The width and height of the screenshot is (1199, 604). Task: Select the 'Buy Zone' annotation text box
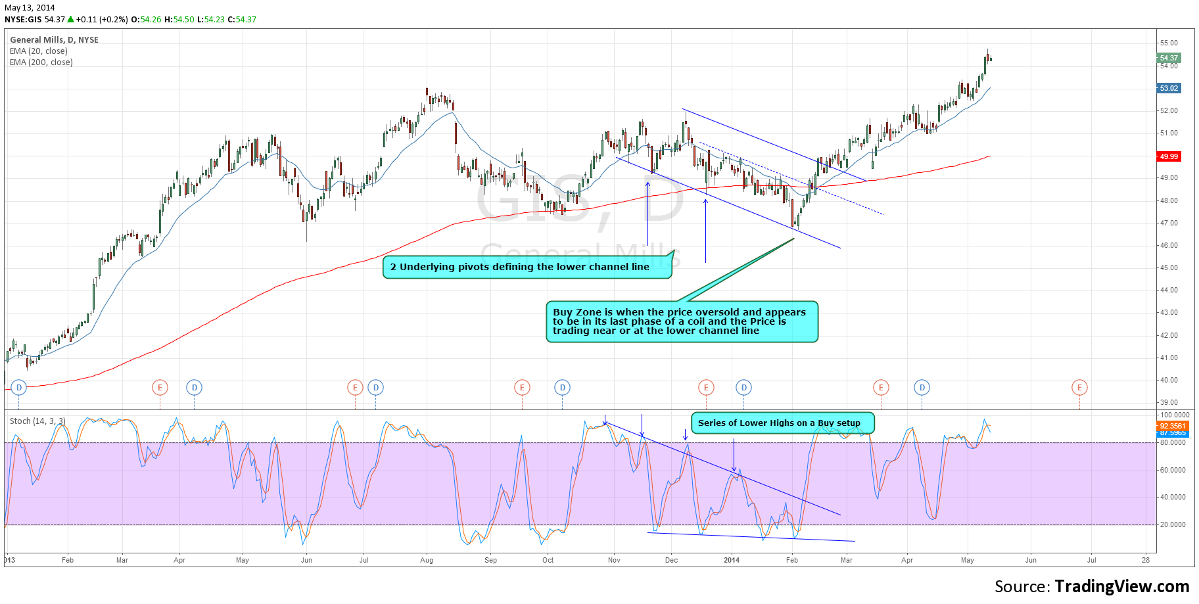[682, 321]
